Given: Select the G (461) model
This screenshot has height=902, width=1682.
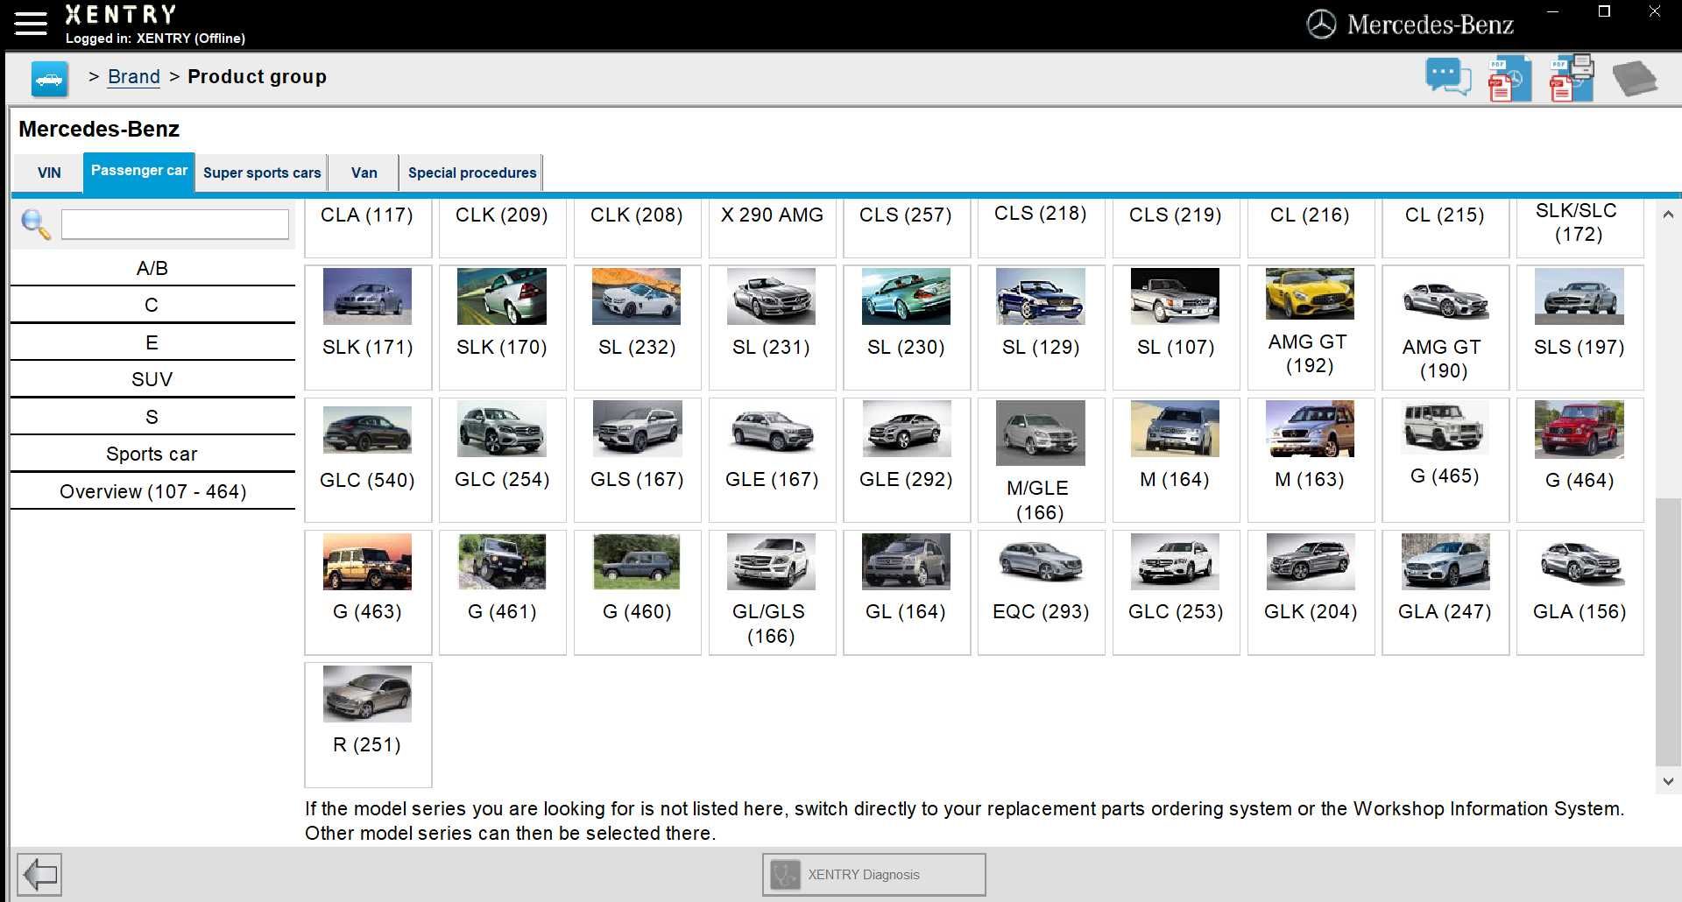Looking at the screenshot, I should click(502, 592).
